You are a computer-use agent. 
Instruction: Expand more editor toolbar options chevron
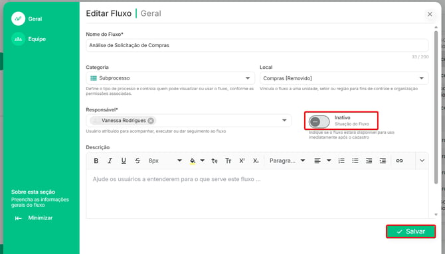point(422,160)
